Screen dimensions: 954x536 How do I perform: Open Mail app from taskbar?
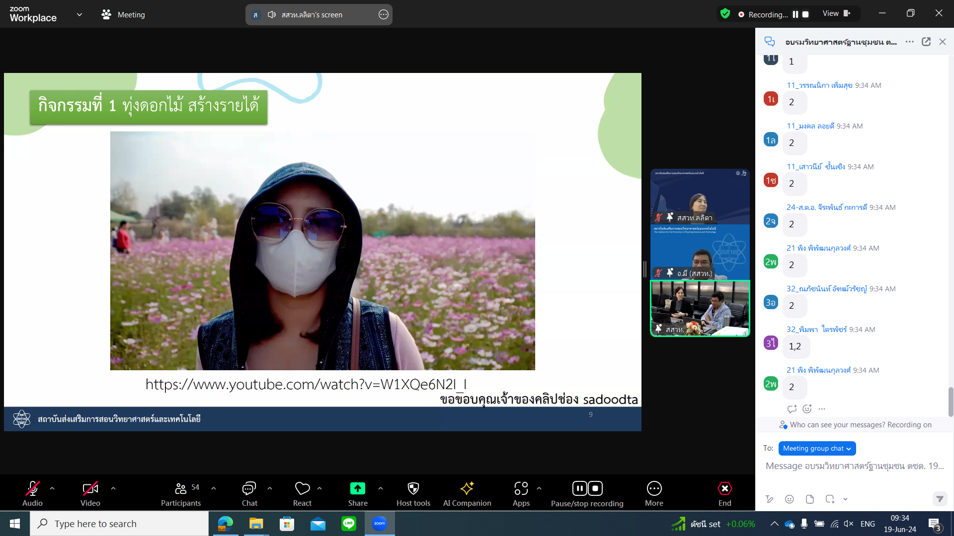[318, 524]
